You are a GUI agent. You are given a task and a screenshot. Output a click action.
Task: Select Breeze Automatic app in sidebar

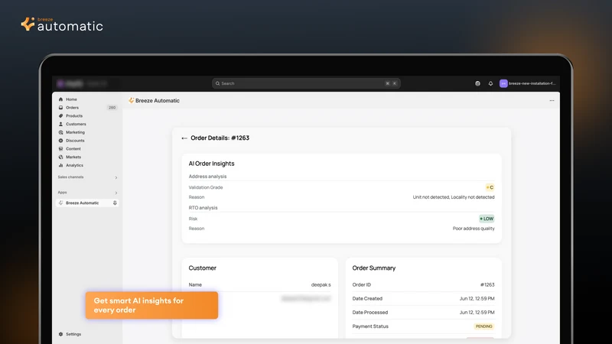pyautogui.click(x=87, y=203)
